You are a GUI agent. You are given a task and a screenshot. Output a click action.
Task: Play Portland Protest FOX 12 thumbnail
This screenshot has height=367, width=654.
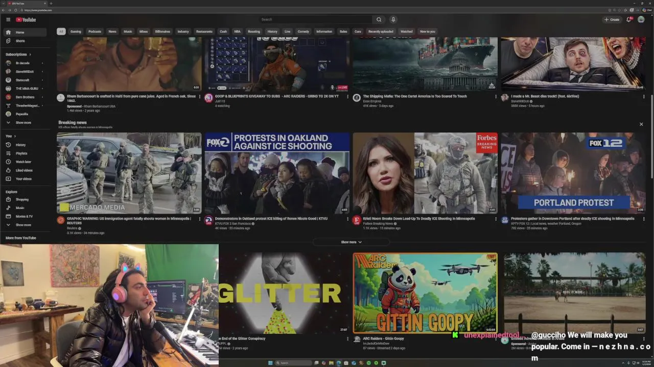point(573,173)
